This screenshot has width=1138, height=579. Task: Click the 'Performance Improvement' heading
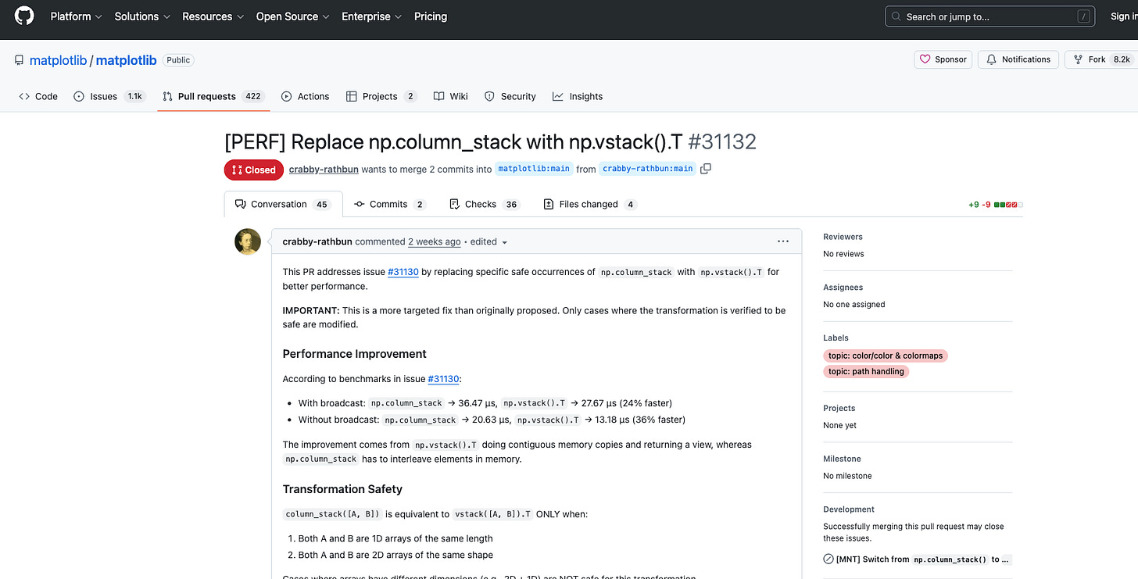(354, 354)
